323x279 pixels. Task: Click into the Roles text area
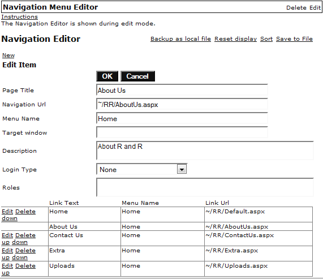[x=205, y=187]
